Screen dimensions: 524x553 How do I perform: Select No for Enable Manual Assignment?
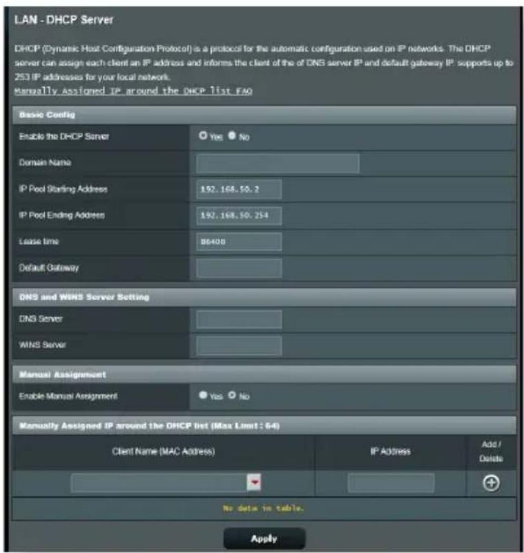(x=232, y=396)
